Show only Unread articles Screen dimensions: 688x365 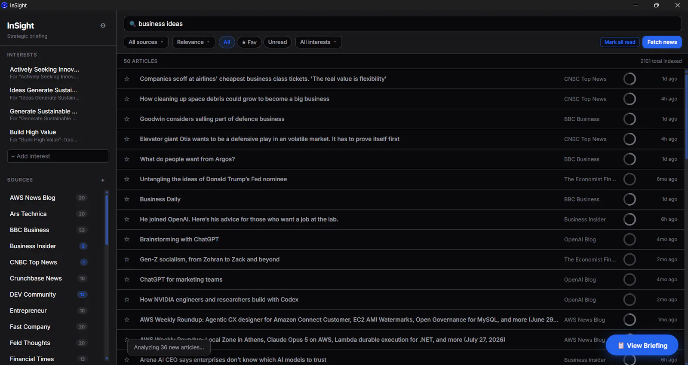(x=277, y=42)
